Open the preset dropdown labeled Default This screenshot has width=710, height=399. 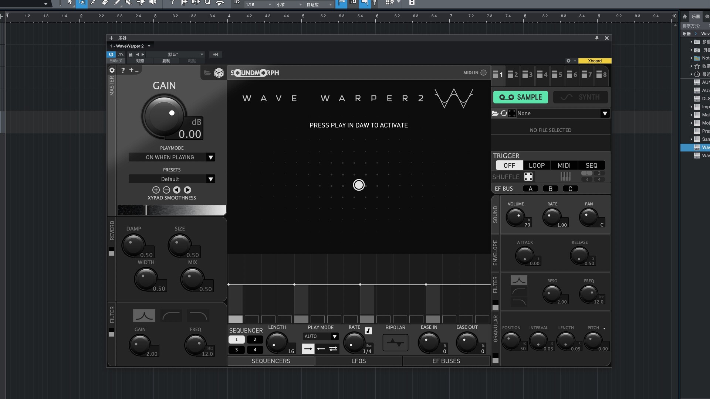pos(172,179)
